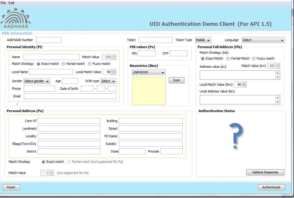The height and width of the screenshot is (198, 294).
Task: Increase Local Match Value spinner in Personal Identity
Action: click(114, 71)
